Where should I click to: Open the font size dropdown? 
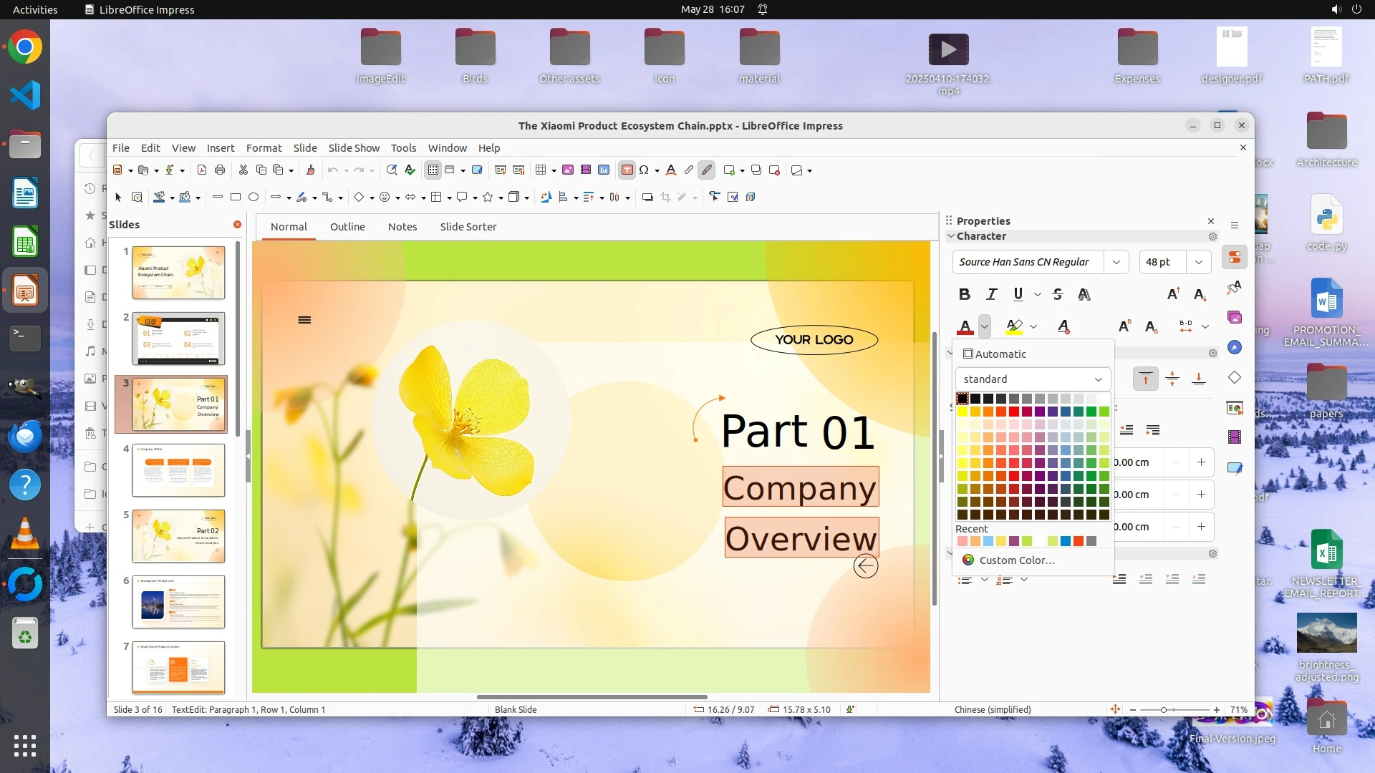1198,262
